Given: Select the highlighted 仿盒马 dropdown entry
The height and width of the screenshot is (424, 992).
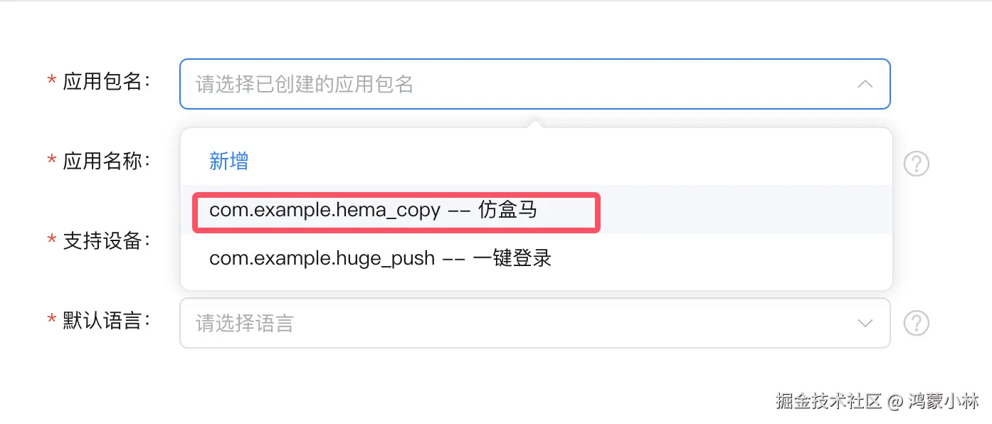Looking at the screenshot, I should point(396,210).
